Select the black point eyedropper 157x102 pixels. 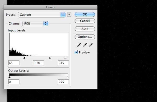click(79, 45)
